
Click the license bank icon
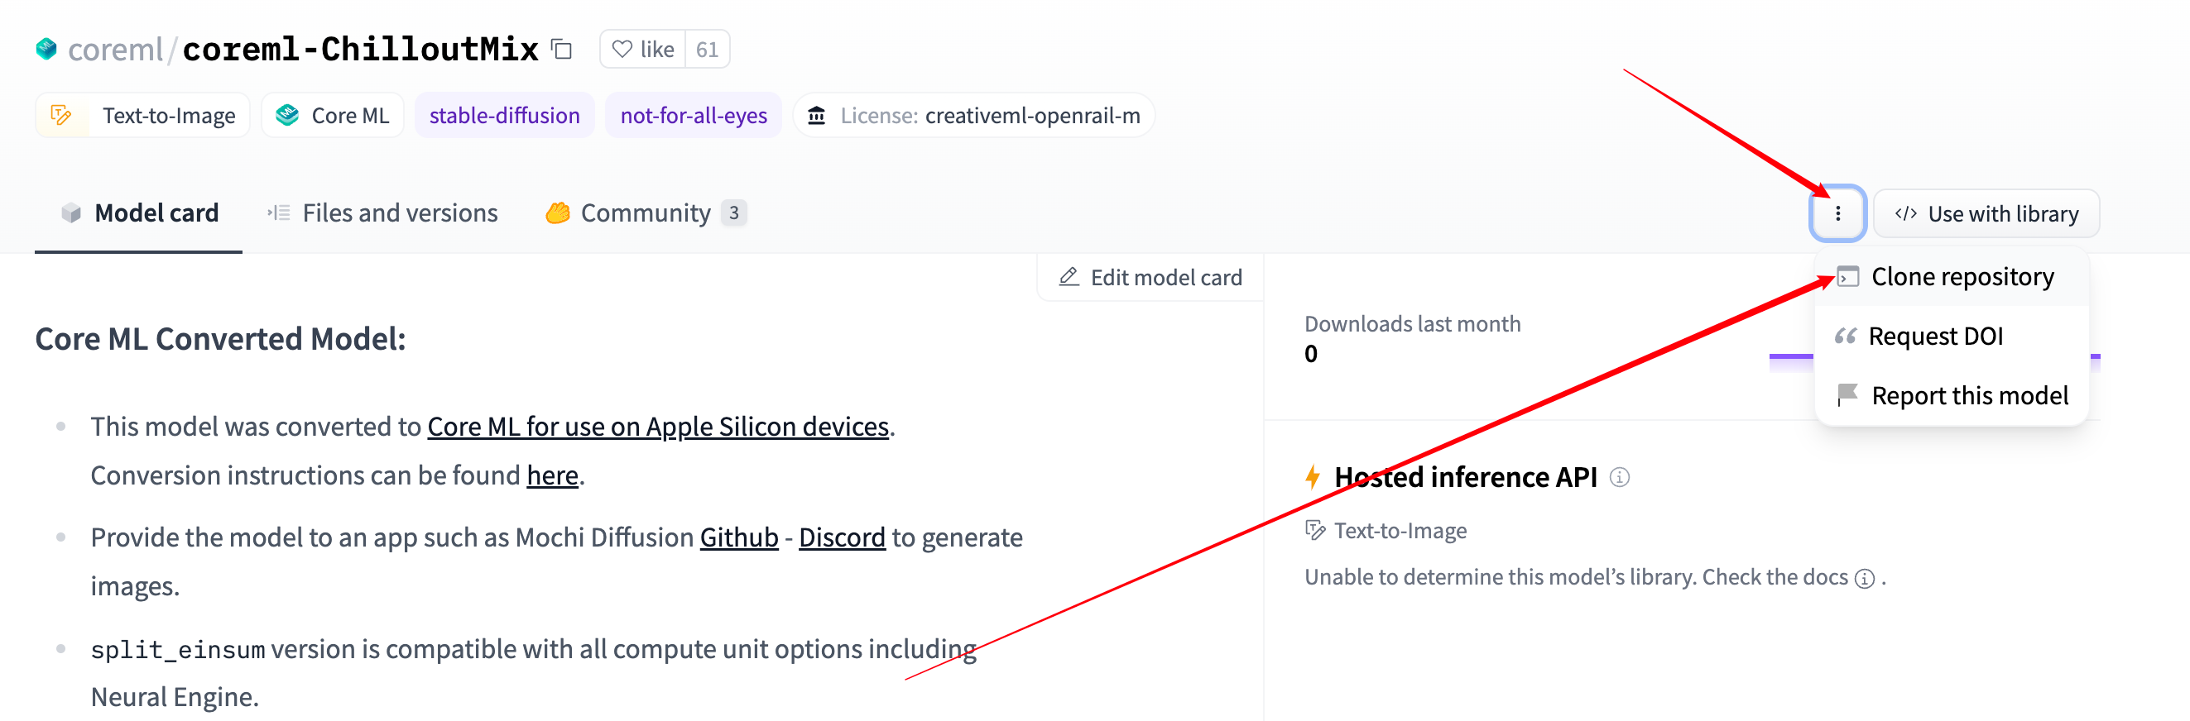[x=816, y=116]
